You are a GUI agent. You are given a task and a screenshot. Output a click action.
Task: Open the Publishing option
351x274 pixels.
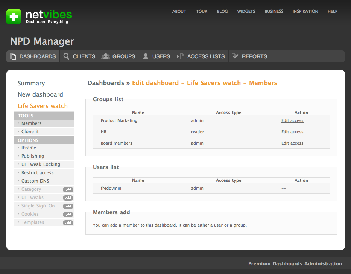tap(44, 156)
